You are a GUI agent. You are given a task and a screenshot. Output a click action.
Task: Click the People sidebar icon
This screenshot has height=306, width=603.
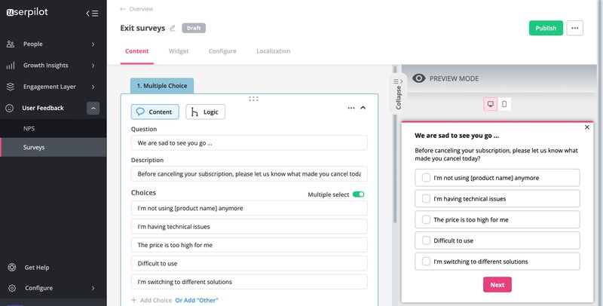coord(11,44)
